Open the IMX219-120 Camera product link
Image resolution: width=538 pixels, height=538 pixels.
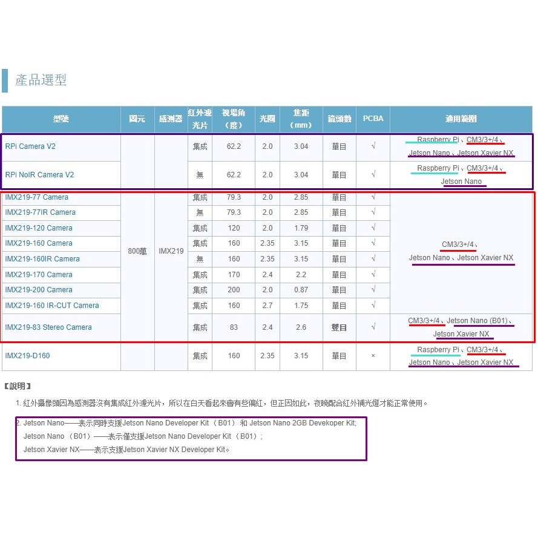click(x=38, y=228)
